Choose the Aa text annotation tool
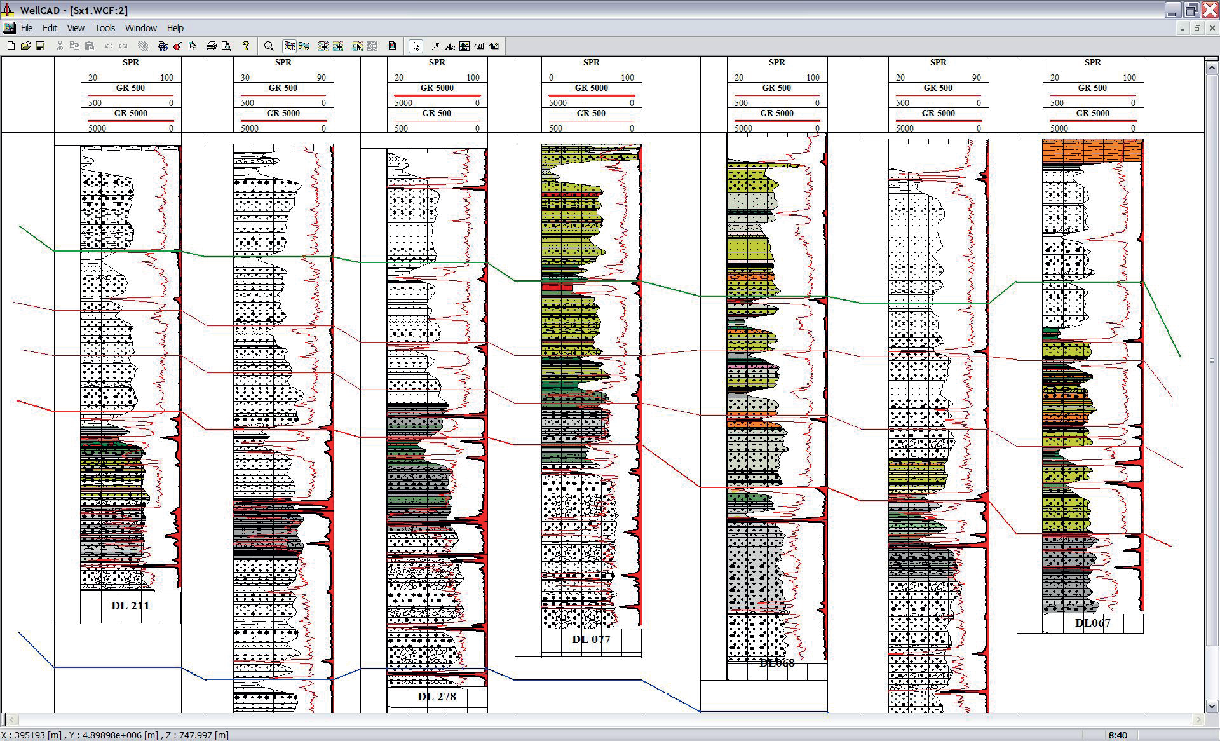 click(450, 46)
